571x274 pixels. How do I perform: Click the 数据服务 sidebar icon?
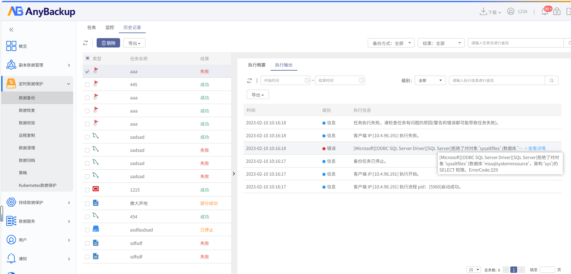point(11,221)
